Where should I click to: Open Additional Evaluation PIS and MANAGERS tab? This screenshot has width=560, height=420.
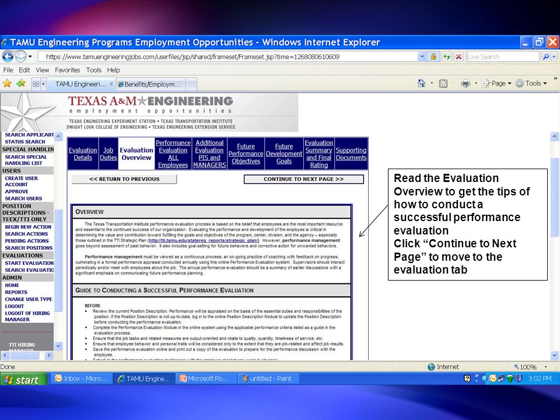tap(209, 154)
